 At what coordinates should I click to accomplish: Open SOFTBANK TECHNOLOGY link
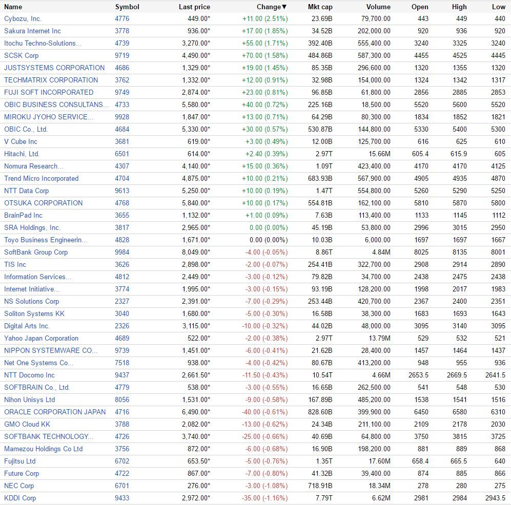pyautogui.click(x=49, y=436)
